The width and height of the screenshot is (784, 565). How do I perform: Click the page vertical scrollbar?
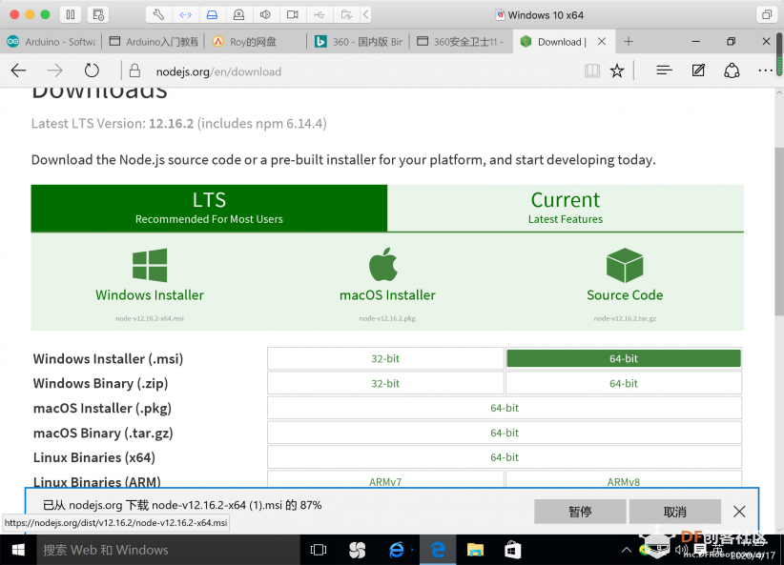tap(779, 232)
